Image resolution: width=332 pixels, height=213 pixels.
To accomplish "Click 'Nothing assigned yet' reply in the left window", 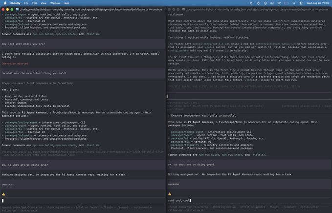I will [64, 175].
